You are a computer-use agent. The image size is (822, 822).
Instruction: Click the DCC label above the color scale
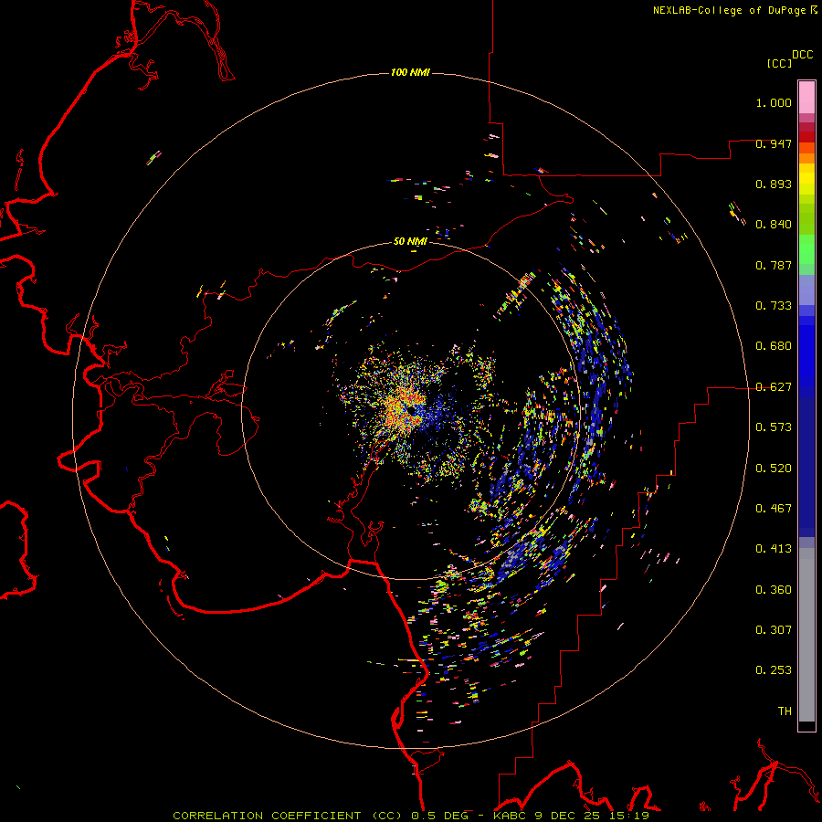803,55
